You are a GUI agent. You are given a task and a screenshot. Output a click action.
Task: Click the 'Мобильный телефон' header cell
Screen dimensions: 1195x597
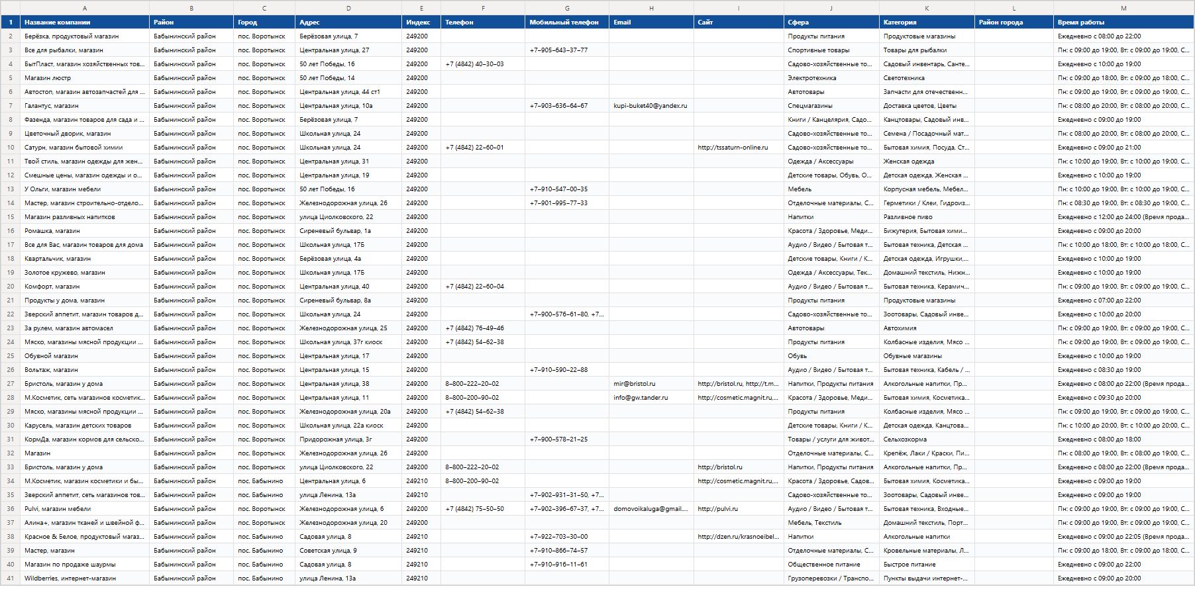tap(567, 23)
